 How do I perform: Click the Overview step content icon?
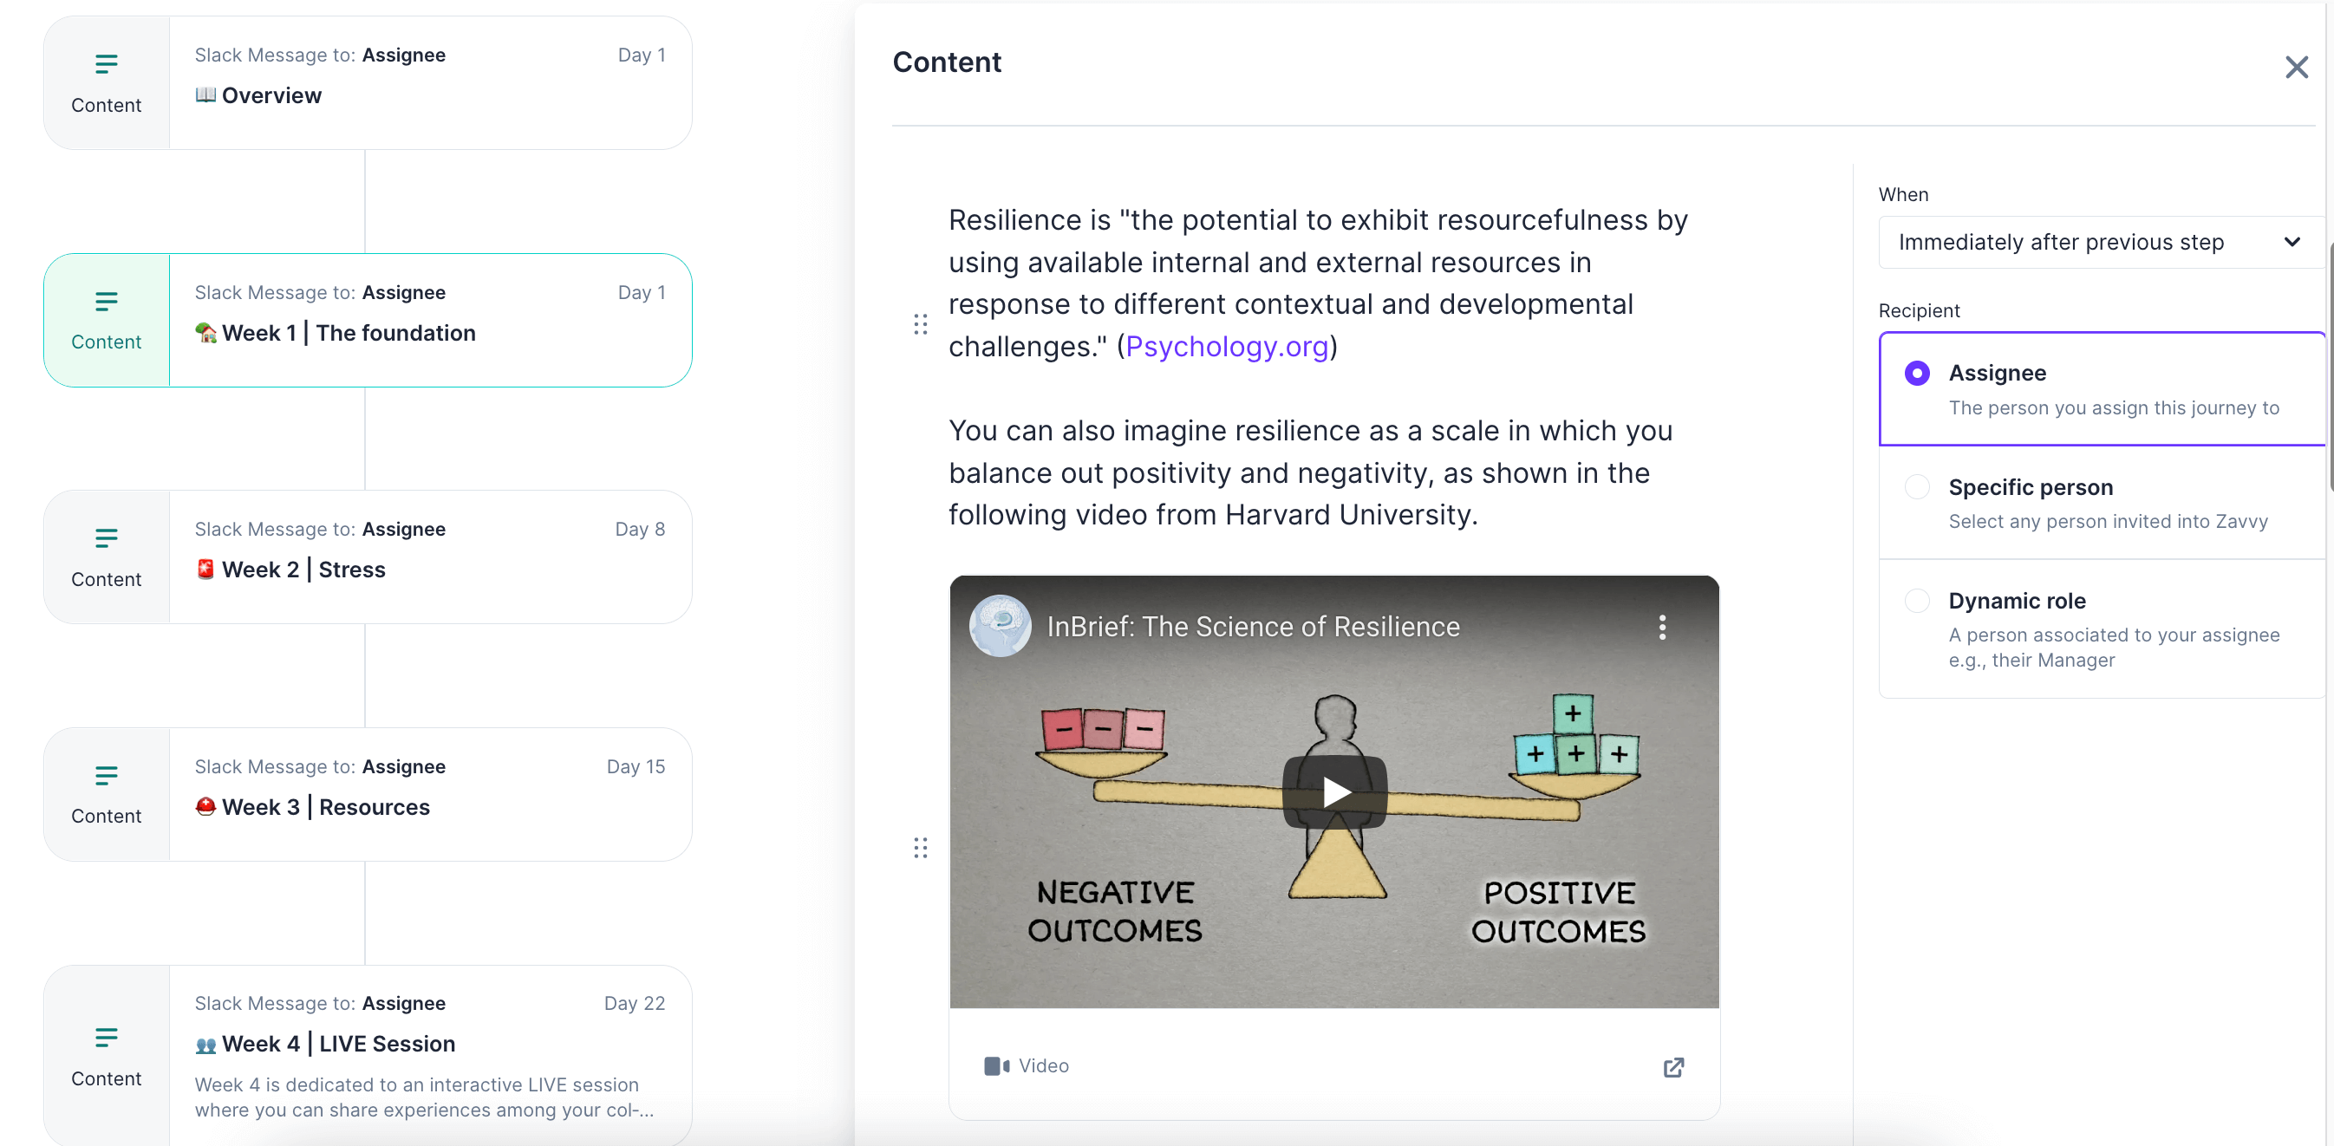pos(106,65)
